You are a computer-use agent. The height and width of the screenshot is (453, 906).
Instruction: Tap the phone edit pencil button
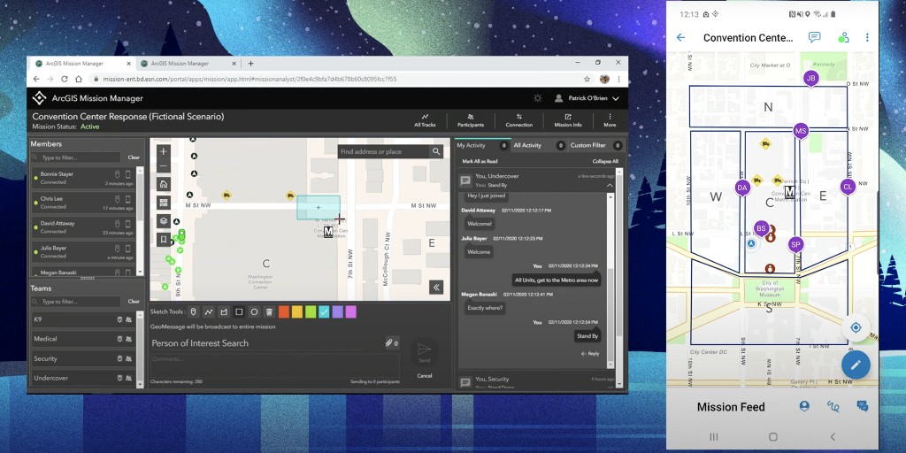856,365
